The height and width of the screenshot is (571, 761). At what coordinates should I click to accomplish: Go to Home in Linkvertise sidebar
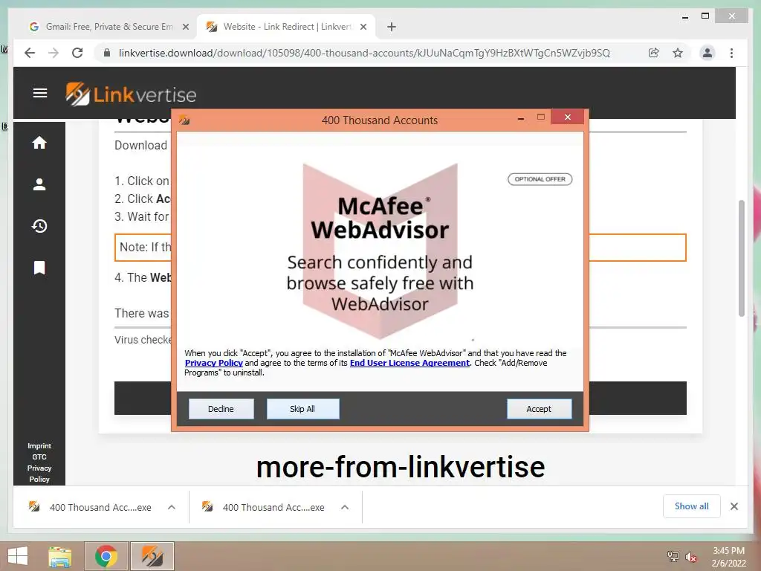pyautogui.click(x=39, y=143)
